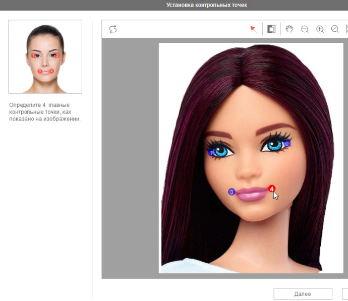Select control point 2 on right eye
This screenshot has height=301, width=348.
(x=287, y=144)
